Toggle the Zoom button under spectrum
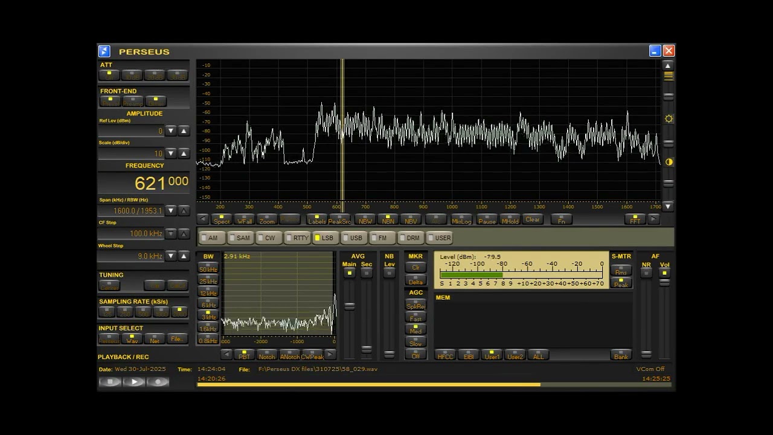The image size is (773, 435). coord(266,219)
